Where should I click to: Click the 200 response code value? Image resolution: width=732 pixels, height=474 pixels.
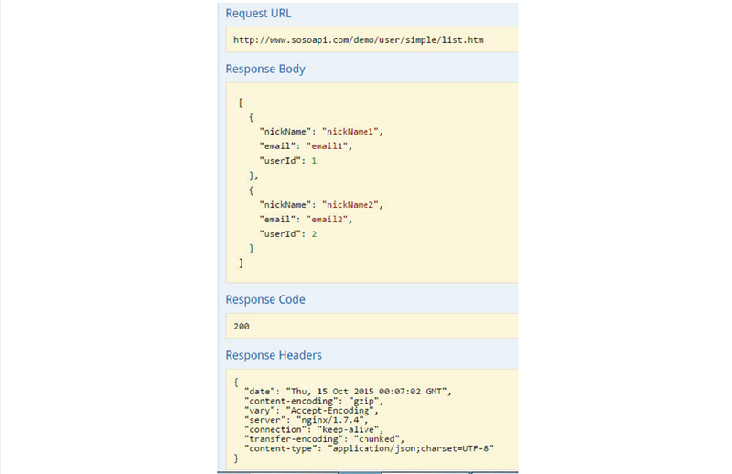click(x=242, y=326)
